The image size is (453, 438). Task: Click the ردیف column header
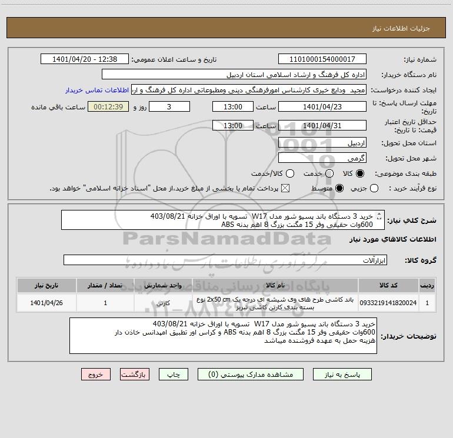427,285
